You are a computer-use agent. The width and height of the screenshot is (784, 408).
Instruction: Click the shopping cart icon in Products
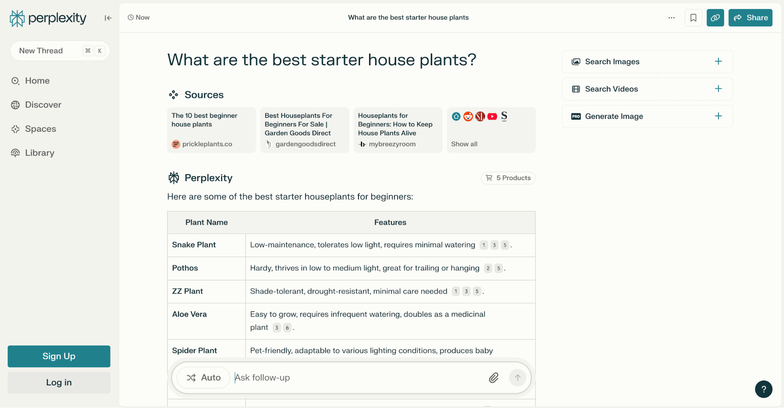tap(489, 178)
